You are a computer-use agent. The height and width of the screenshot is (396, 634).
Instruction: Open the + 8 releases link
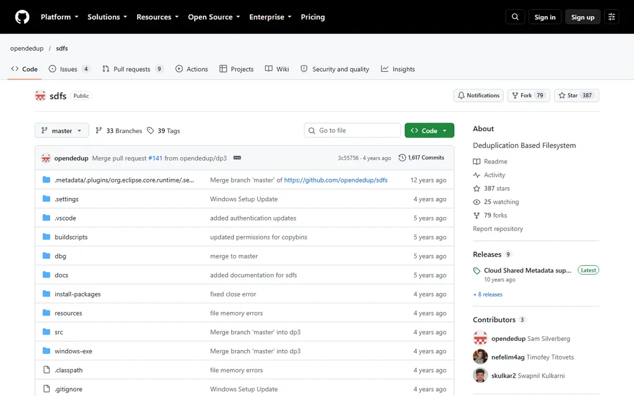pyautogui.click(x=488, y=294)
